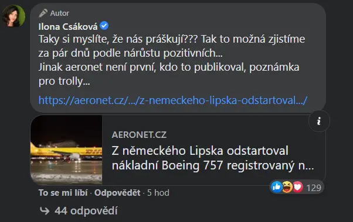Show who reacted via 129 count
The image size is (353, 222).
click(x=314, y=188)
